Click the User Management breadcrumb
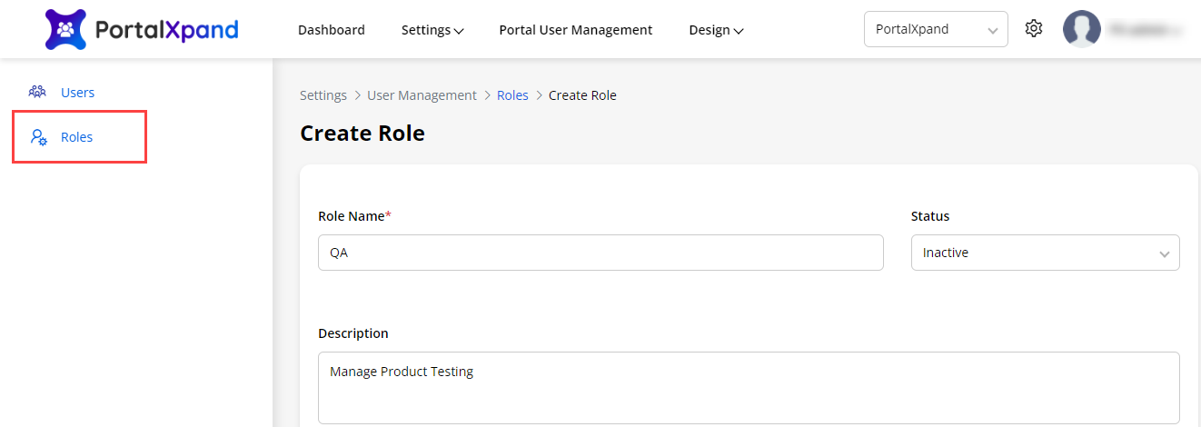This screenshot has width=1201, height=427. (x=422, y=95)
